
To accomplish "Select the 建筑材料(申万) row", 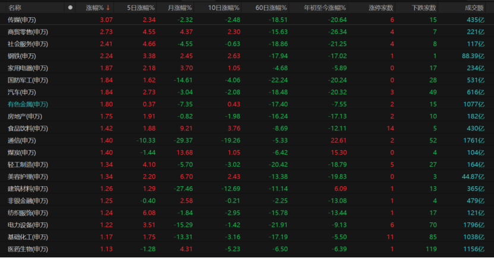I will click(x=247, y=189).
